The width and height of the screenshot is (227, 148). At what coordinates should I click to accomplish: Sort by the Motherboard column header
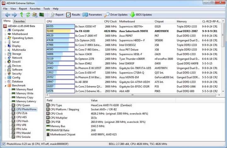click(136, 21)
